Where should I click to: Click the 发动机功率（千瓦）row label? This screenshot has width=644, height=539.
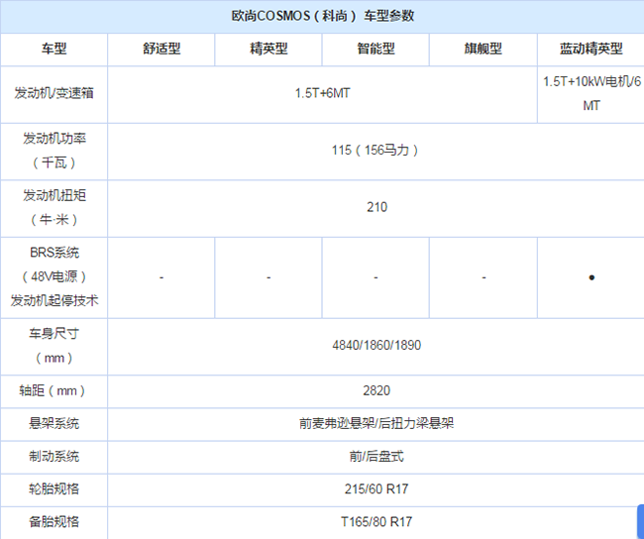54,151
